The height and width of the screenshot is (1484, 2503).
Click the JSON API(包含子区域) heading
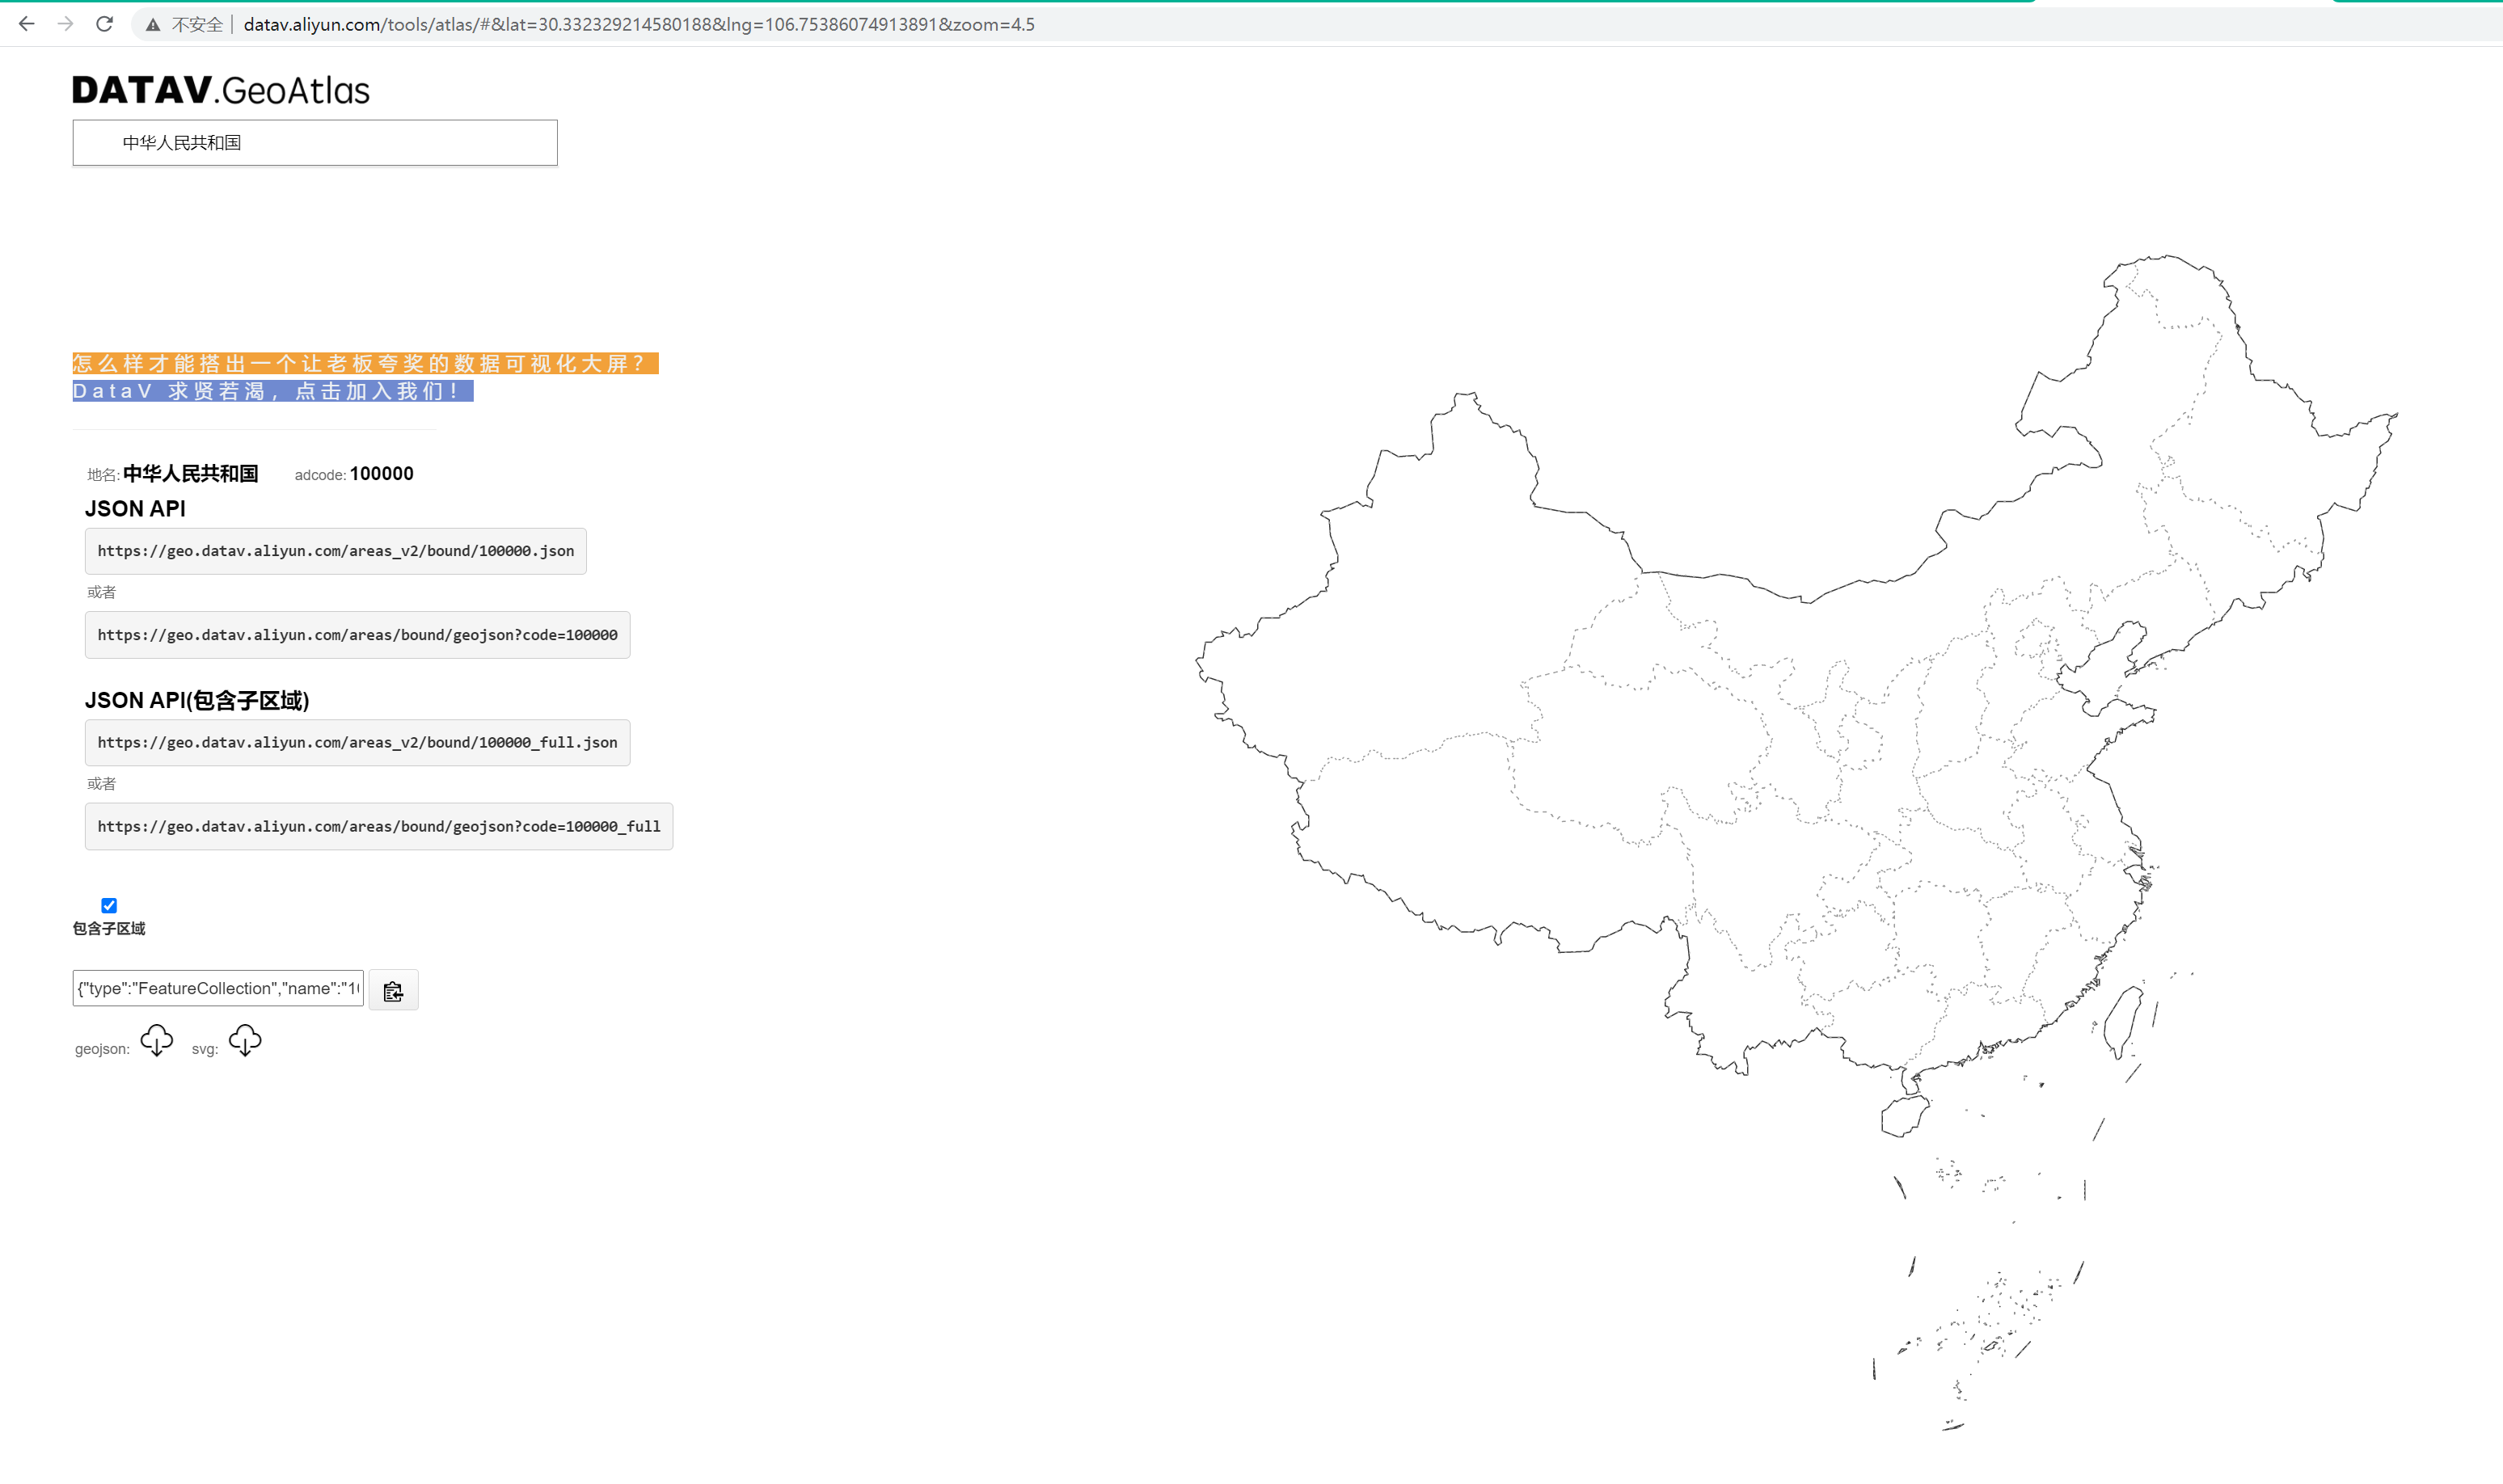click(197, 701)
